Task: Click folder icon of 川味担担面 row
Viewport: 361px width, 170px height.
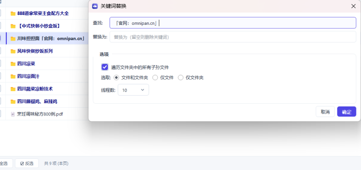Action: point(13,39)
